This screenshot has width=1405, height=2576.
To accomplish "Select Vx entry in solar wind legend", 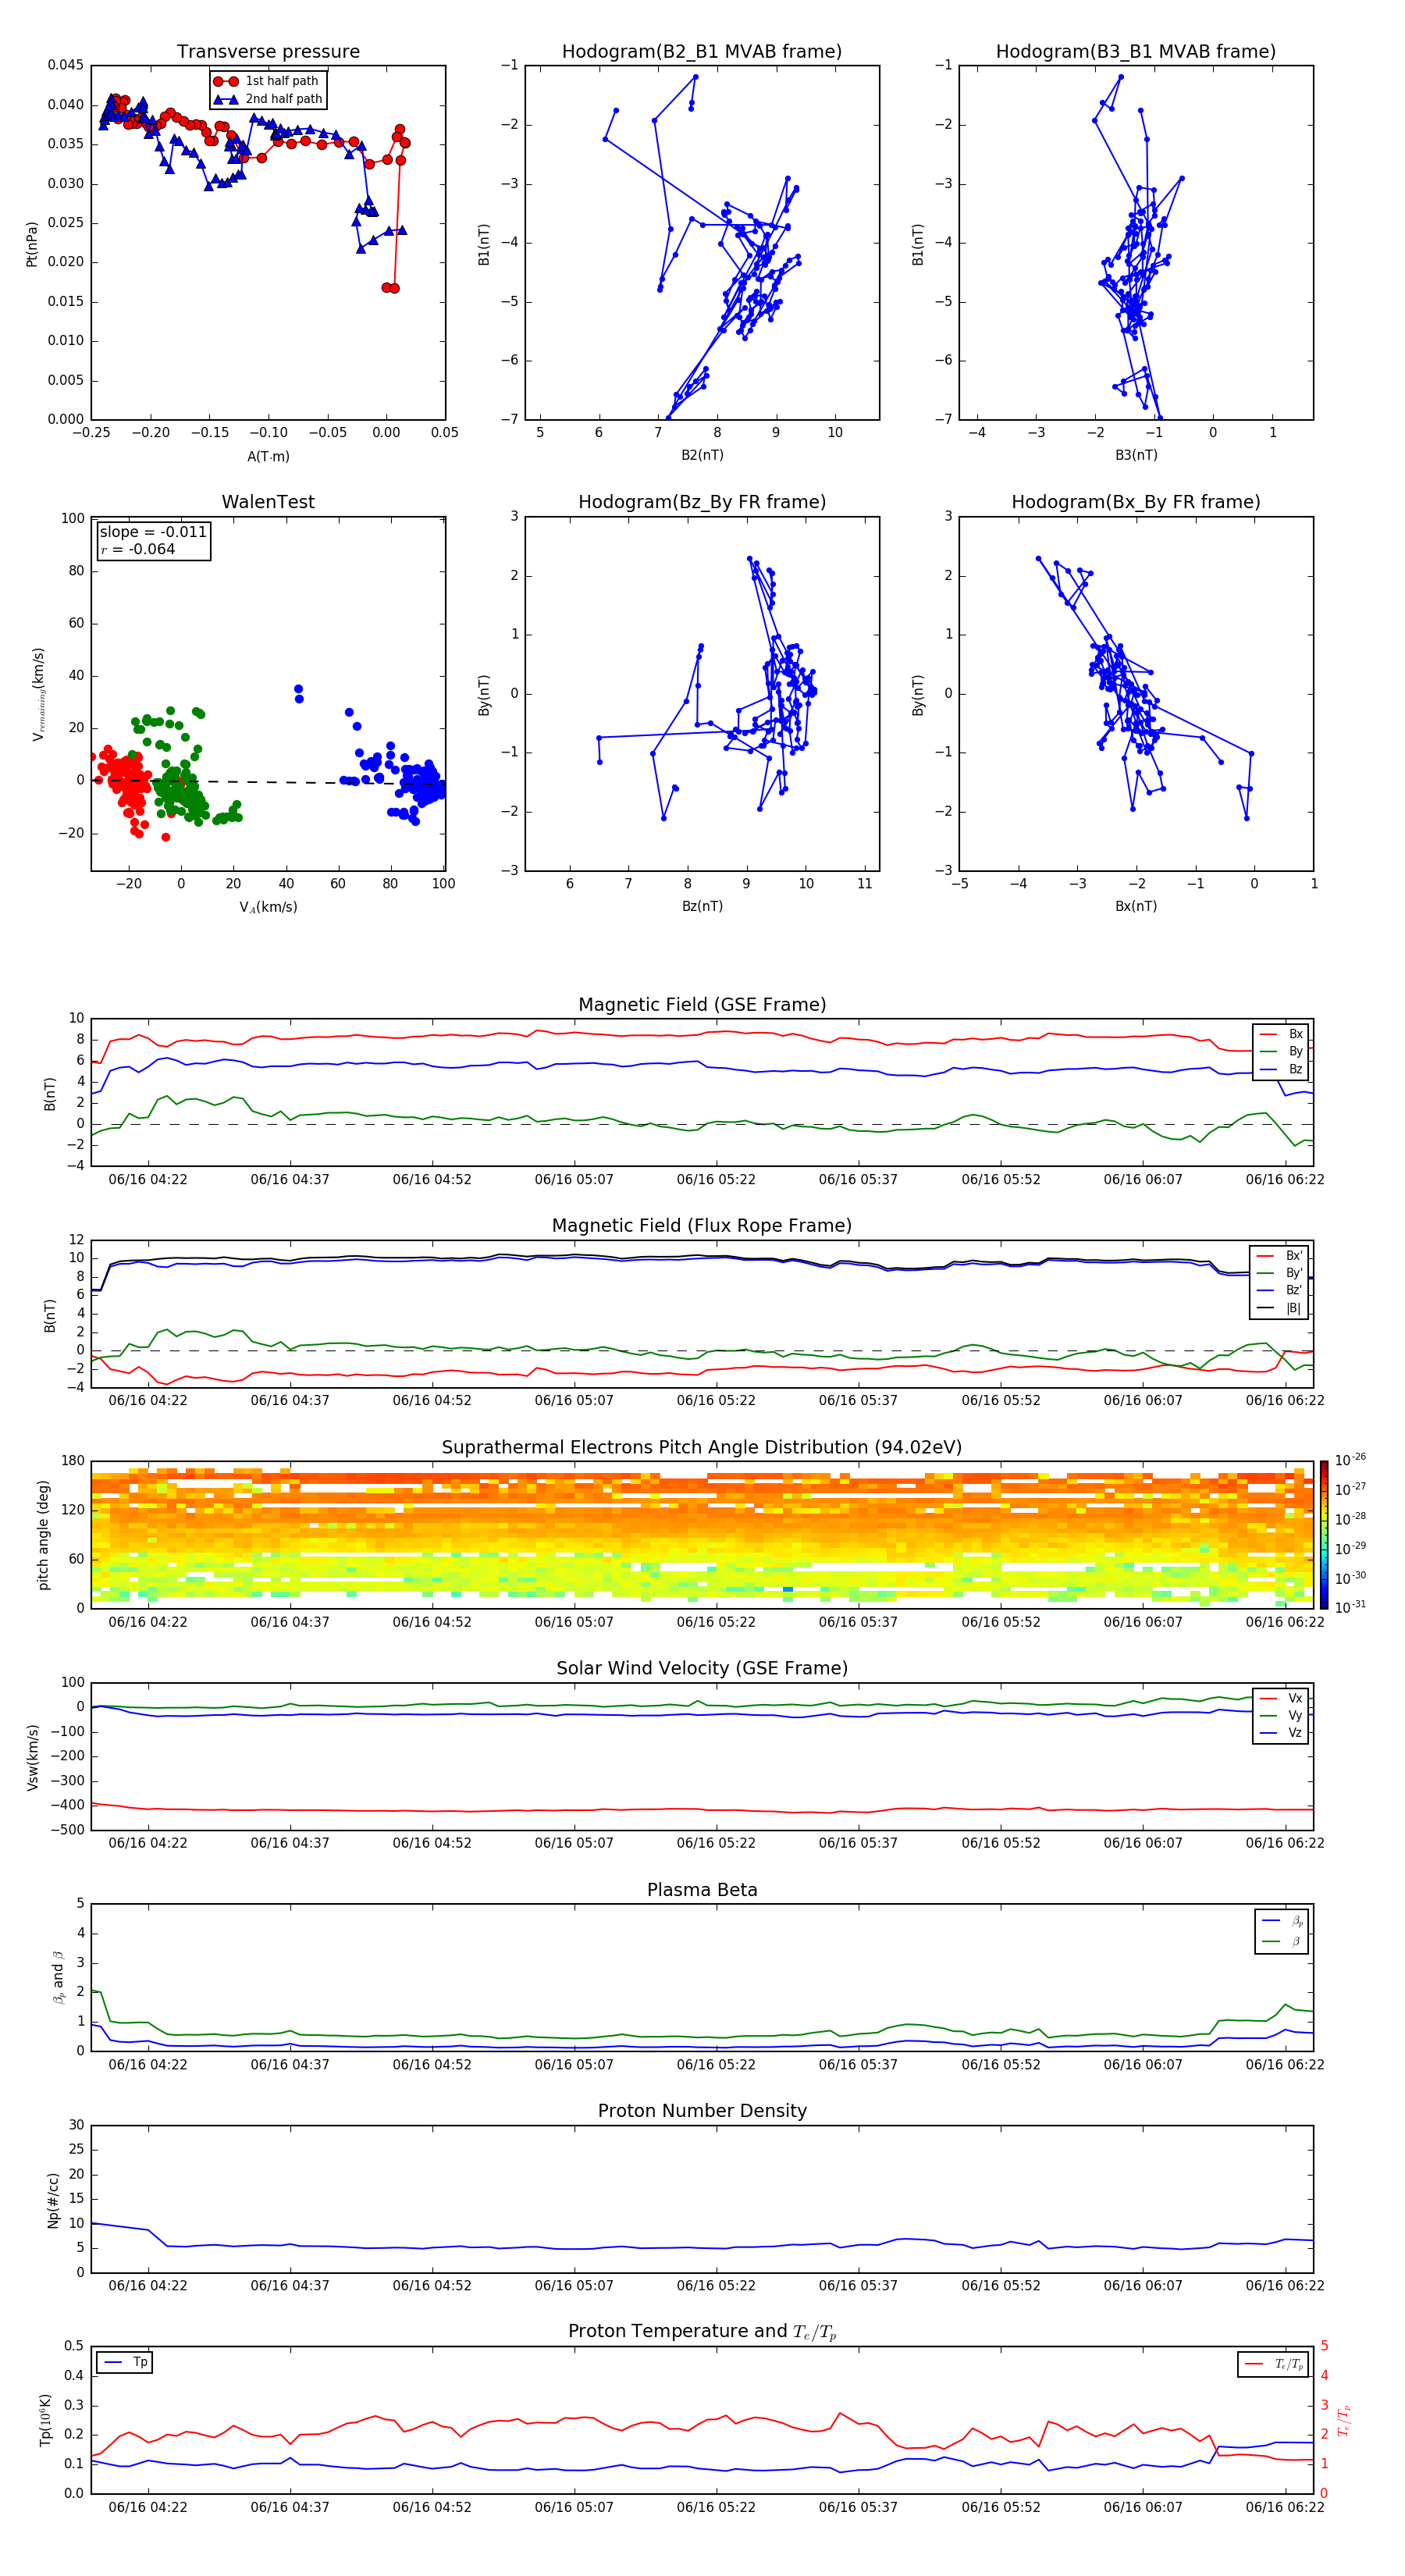I will (x=1281, y=1698).
